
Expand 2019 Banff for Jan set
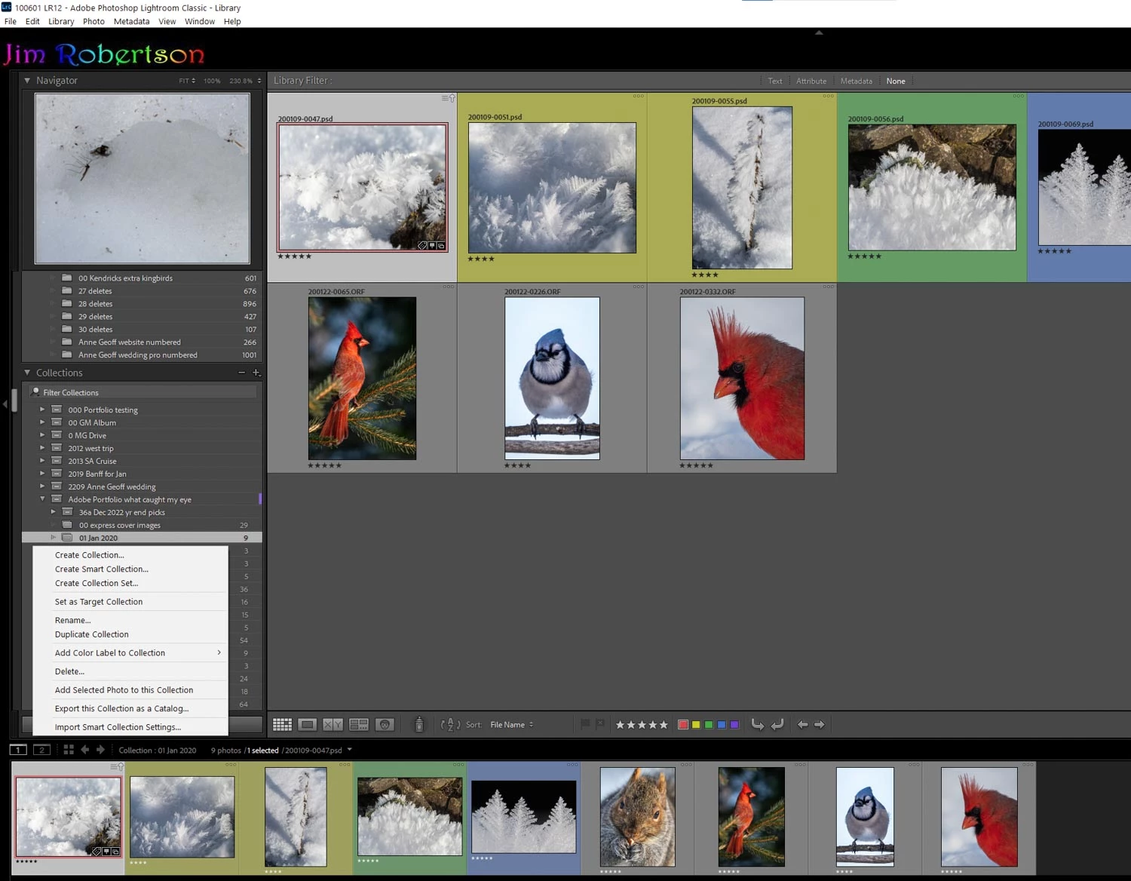coord(42,474)
